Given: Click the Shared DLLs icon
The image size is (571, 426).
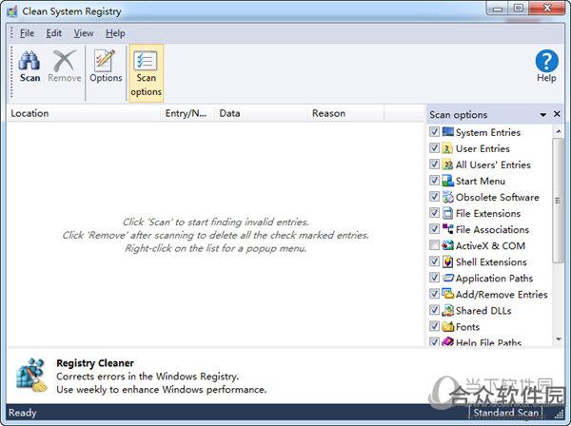Looking at the screenshot, I should pyautogui.click(x=447, y=310).
